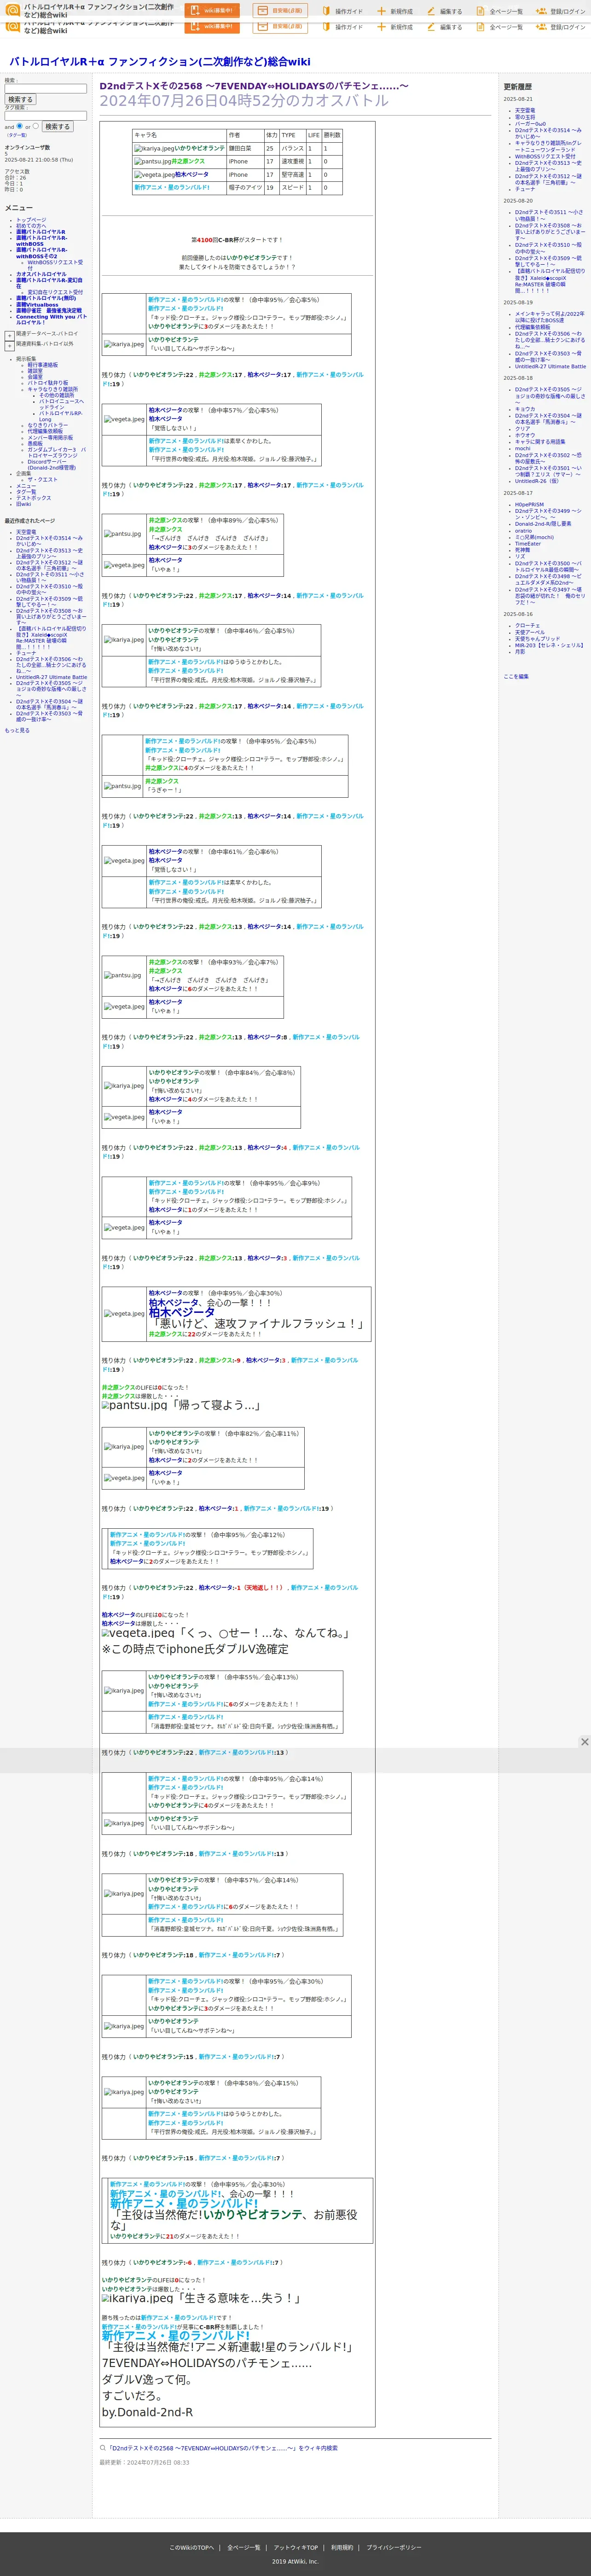Open トップページ in the sidebar menu

[x=31, y=220]
